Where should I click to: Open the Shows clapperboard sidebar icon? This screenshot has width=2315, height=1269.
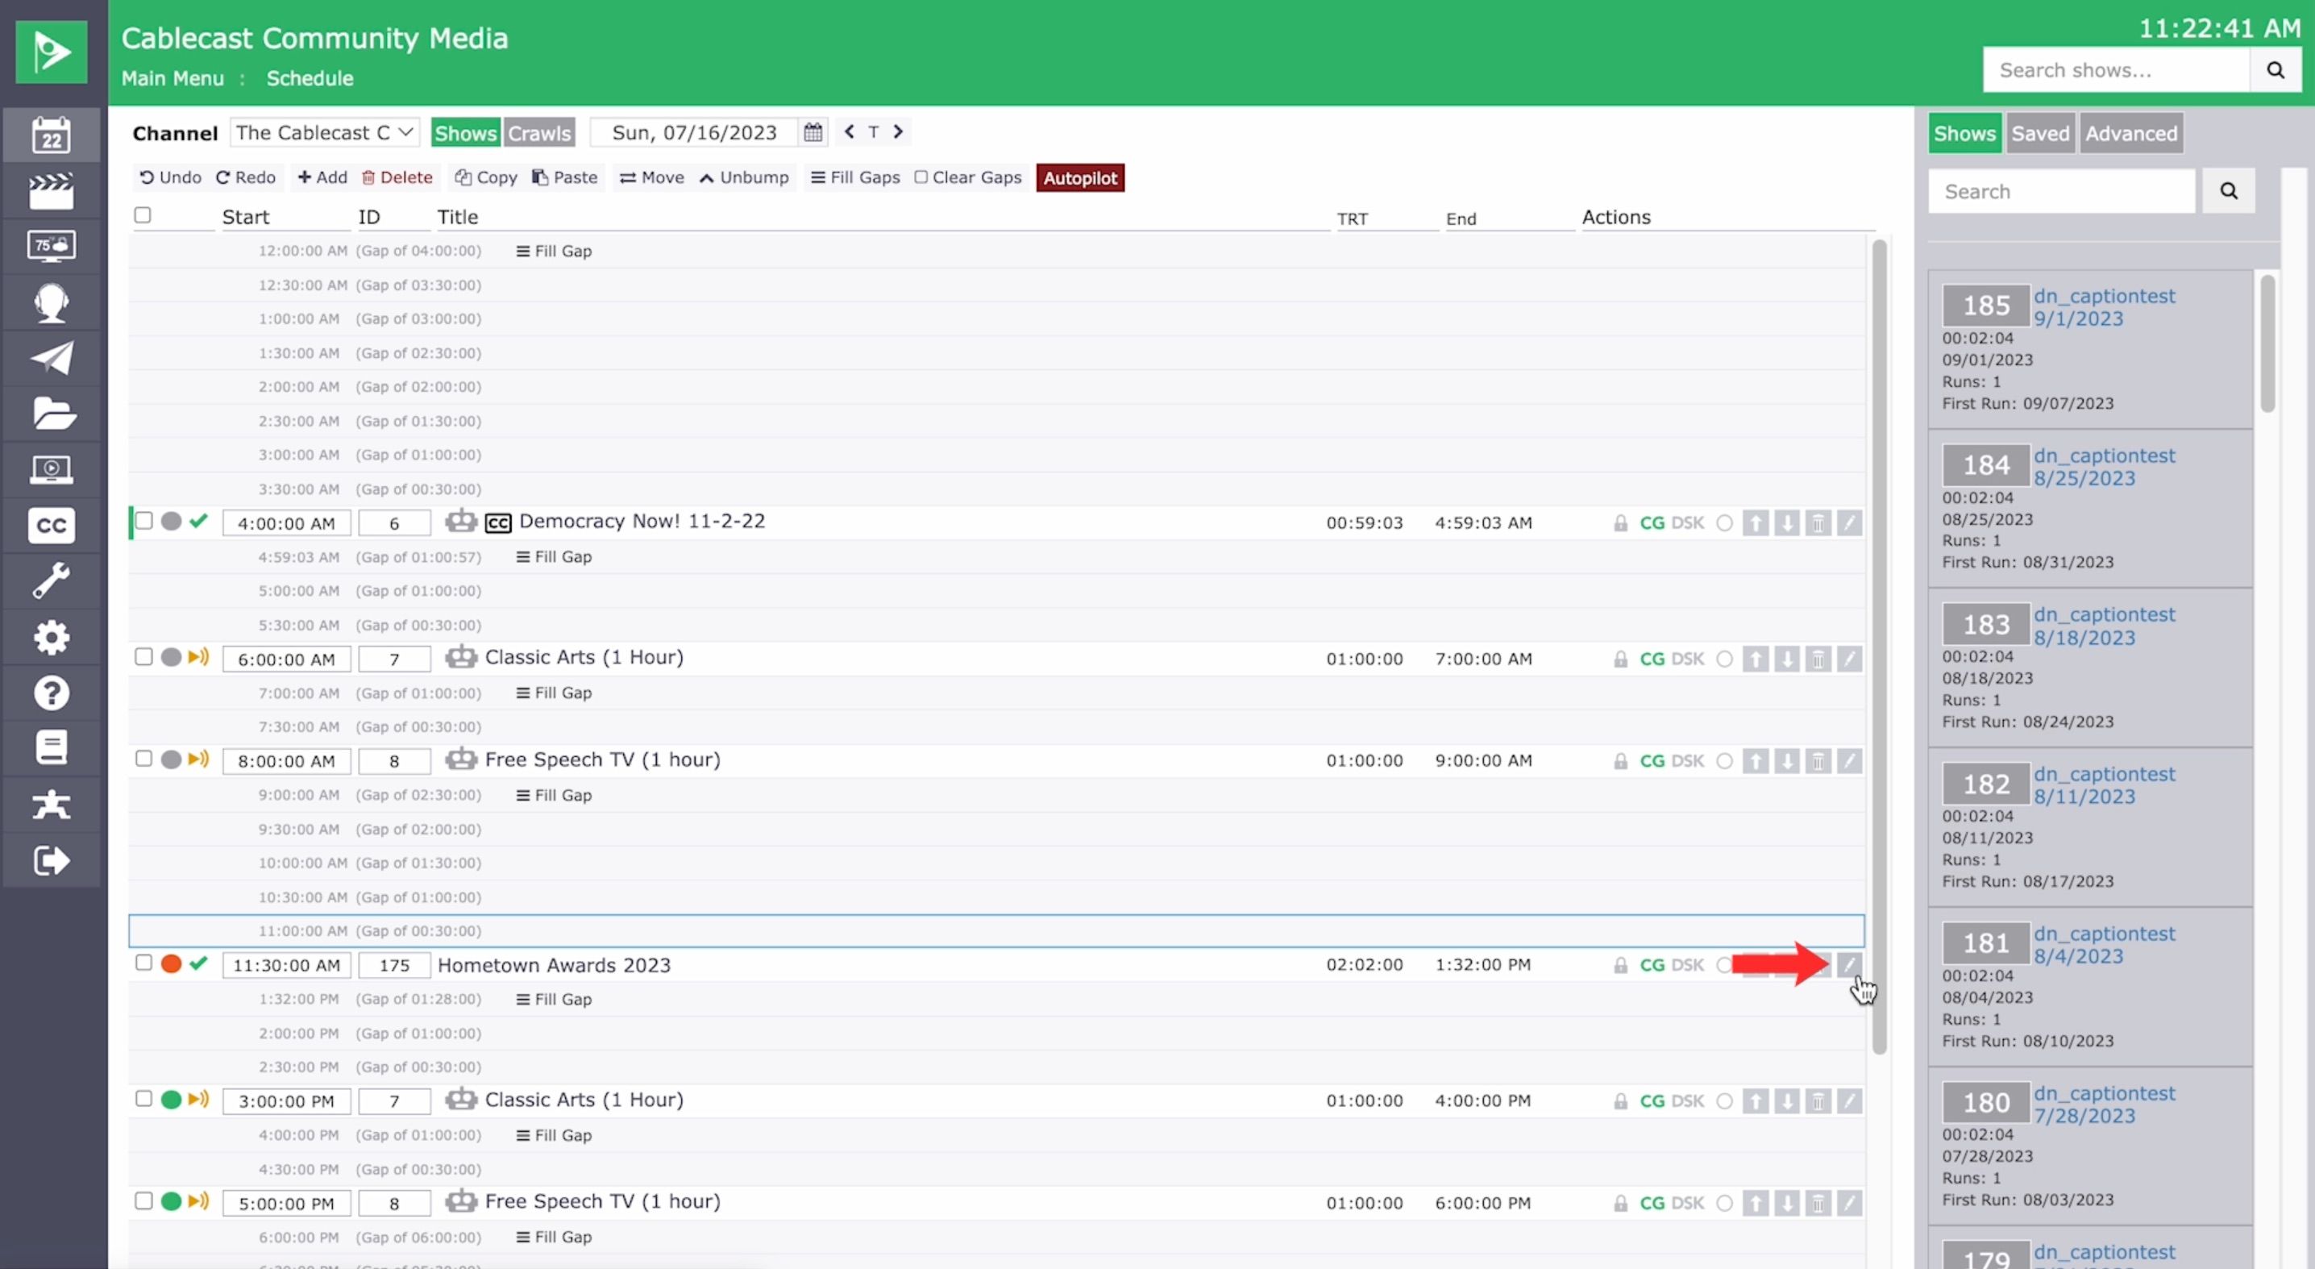[52, 190]
